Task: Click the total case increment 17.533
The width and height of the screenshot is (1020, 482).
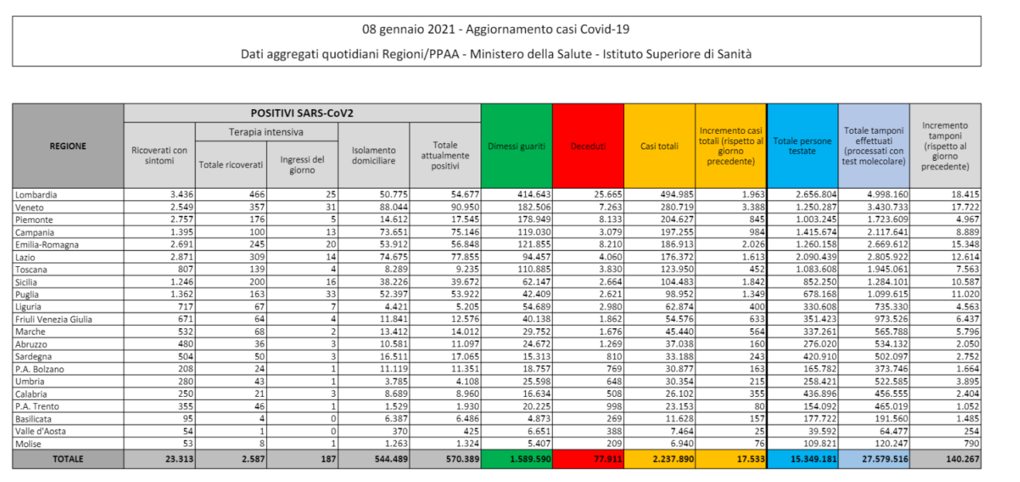Action: pos(731,459)
